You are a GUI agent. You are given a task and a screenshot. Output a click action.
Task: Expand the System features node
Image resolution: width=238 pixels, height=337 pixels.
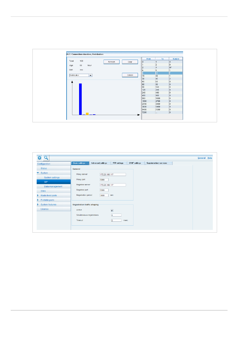tap(38, 204)
